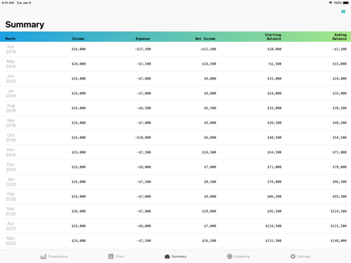Click the Ending Balance column header
Viewport: 351px width, 263px height.
[x=340, y=37]
